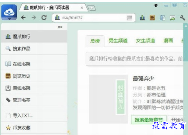Image resolution: width=188 pixels, height=135 pixels.
Task: Select 导入TXT... in the sidebar
Action: click(x=34, y=116)
